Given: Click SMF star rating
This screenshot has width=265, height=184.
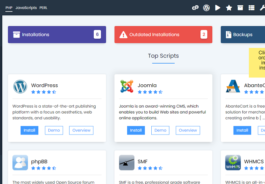Looking at the screenshot, I should click(x=150, y=168).
